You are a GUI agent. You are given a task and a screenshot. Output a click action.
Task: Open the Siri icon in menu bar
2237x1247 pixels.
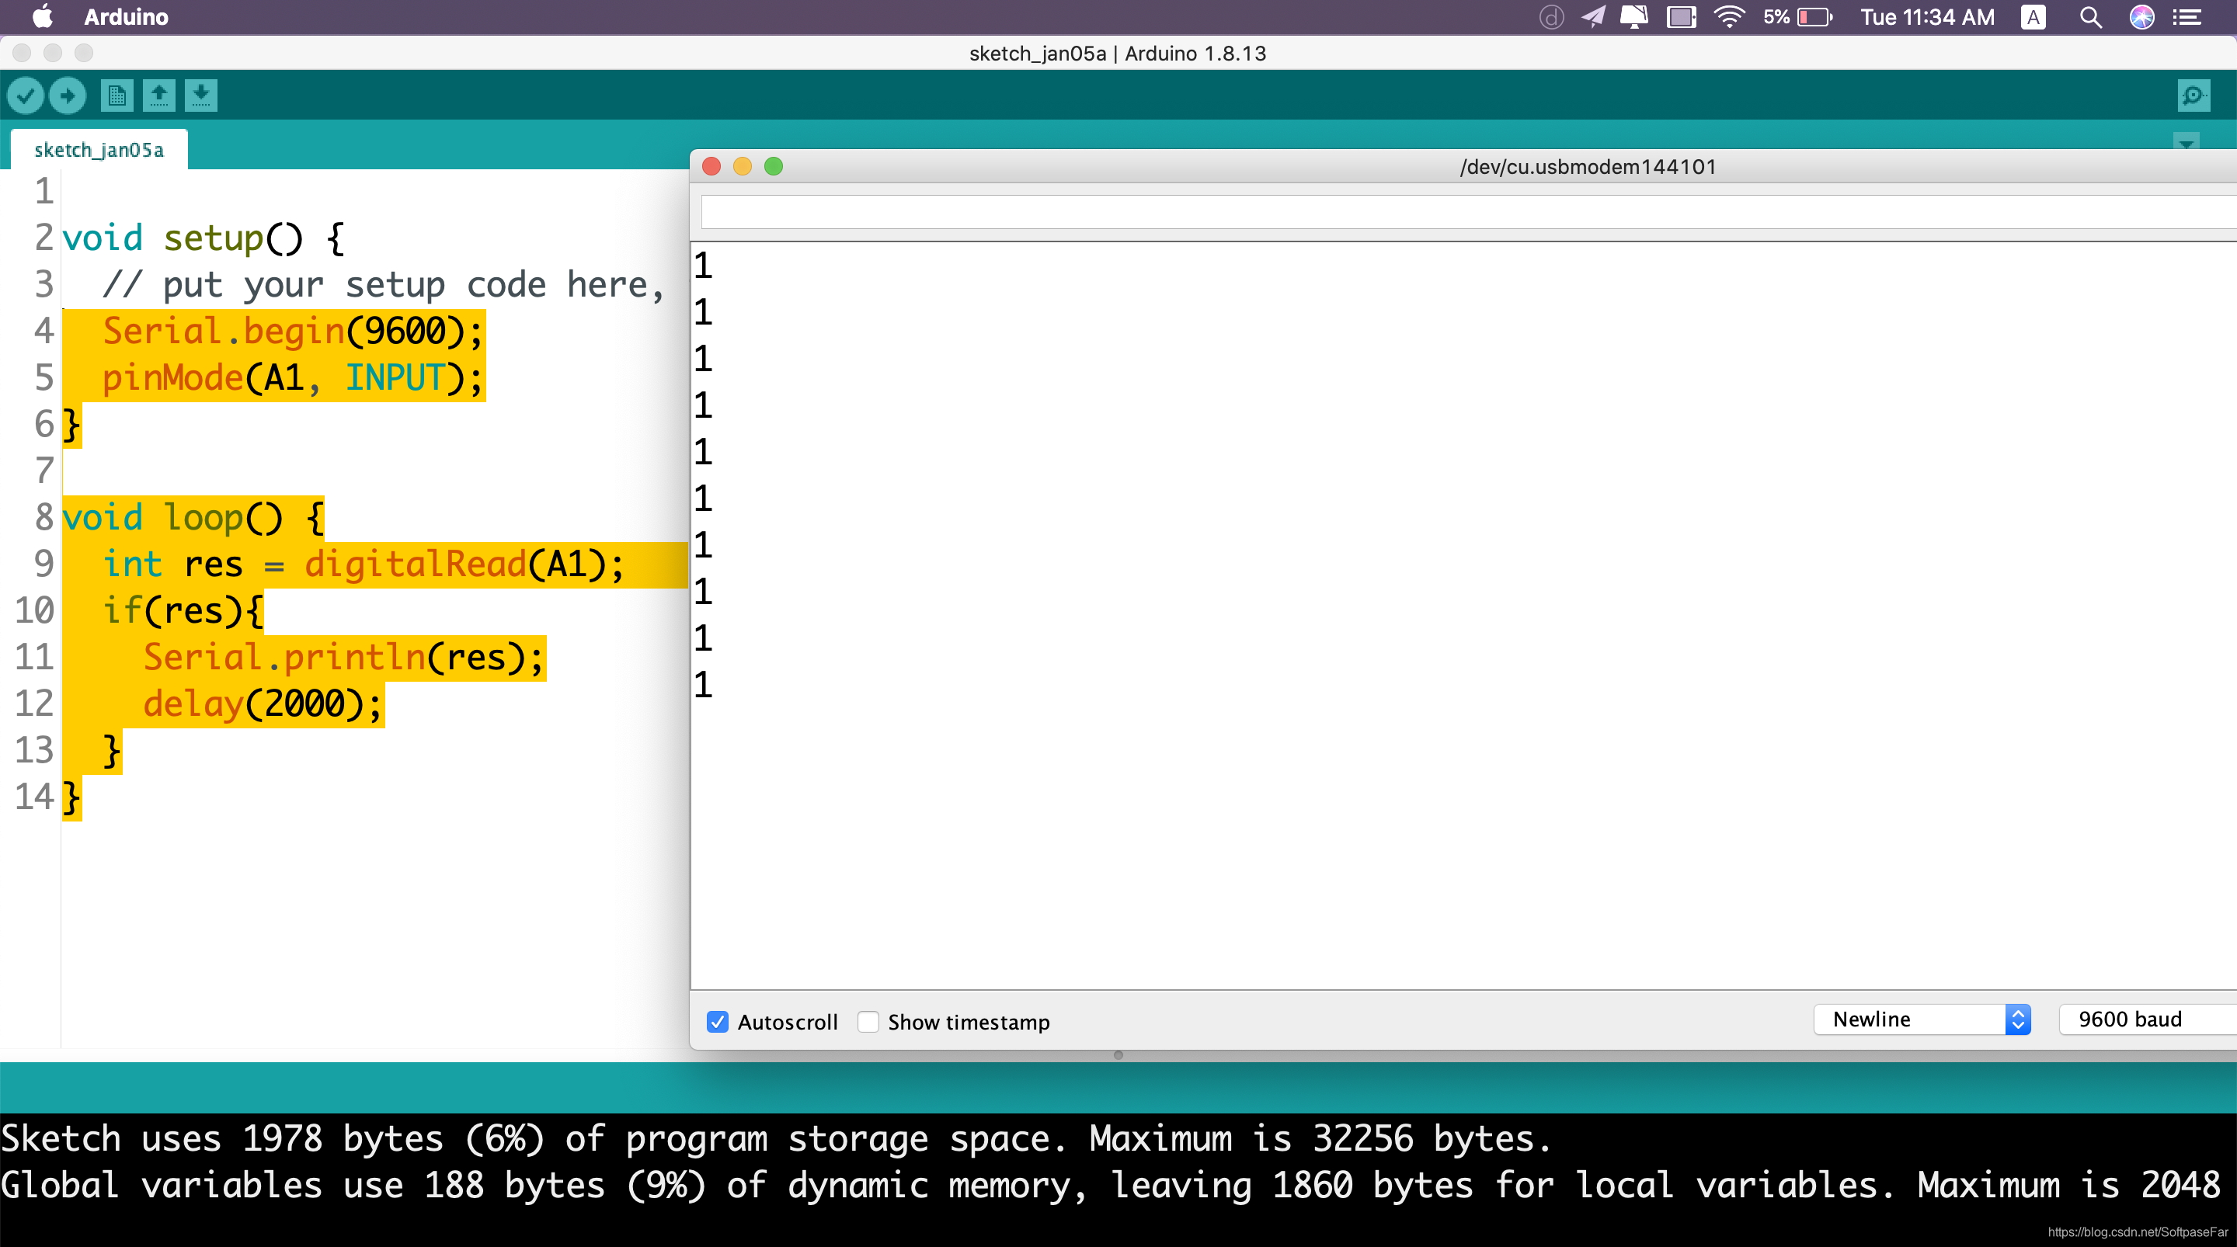(2141, 17)
